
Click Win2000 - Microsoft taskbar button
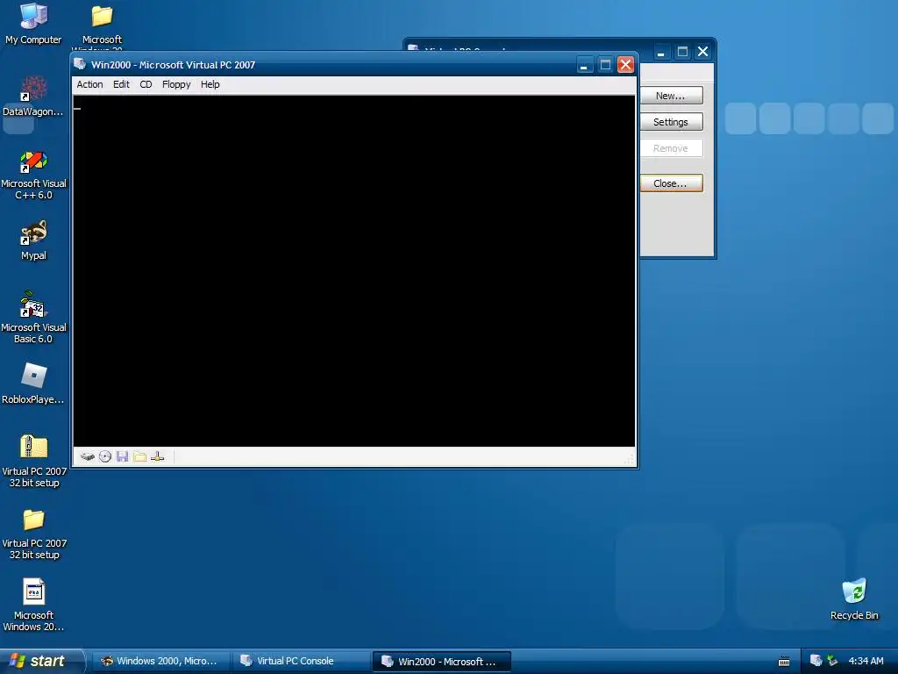coord(442,662)
